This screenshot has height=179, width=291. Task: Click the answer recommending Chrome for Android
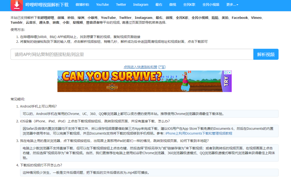tap(149, 114)
